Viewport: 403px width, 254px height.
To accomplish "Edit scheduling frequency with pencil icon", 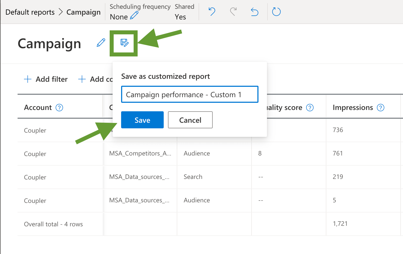I will (x=134, y=15).
